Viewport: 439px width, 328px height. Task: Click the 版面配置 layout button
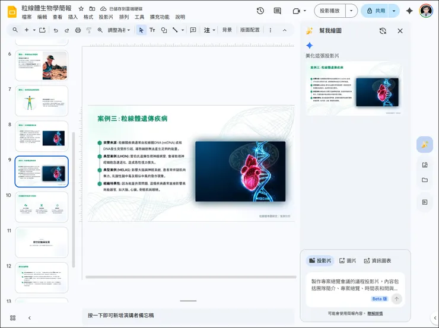point(250,30)
